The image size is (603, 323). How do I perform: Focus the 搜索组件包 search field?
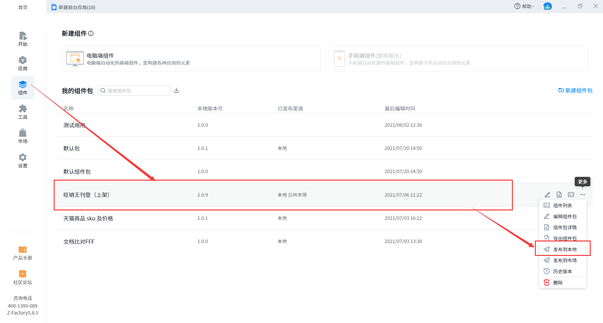pyautogui.click(x=138, y=91)
